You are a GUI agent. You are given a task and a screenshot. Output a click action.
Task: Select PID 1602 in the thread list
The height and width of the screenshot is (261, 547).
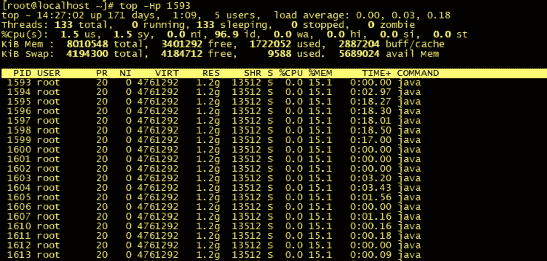pyautogui.click(x=19, y=169)
